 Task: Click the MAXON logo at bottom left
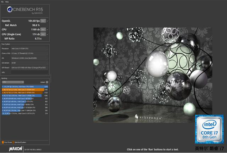coord(16,149)
